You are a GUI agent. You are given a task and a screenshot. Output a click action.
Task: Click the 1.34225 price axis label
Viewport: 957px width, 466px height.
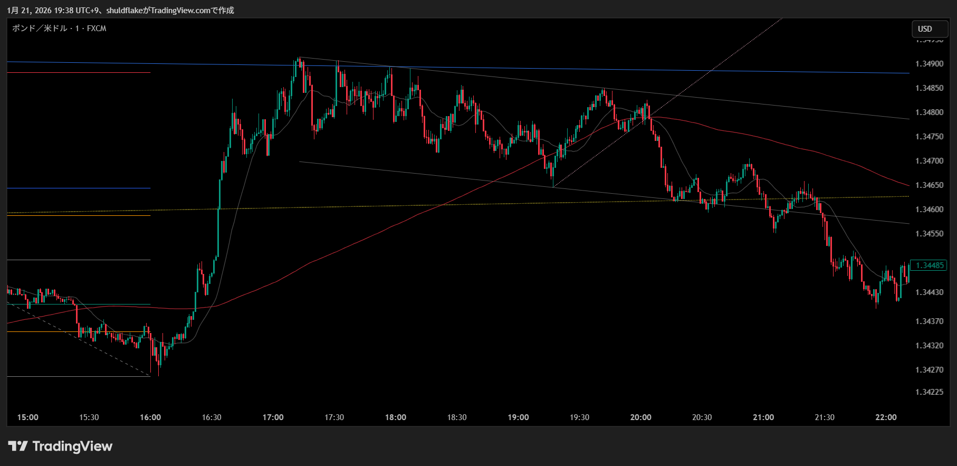(x=929, y=392)
